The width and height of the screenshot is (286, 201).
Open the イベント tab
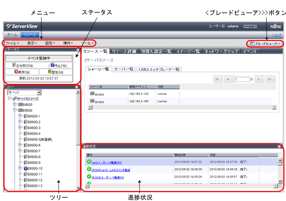pos(250,51)
